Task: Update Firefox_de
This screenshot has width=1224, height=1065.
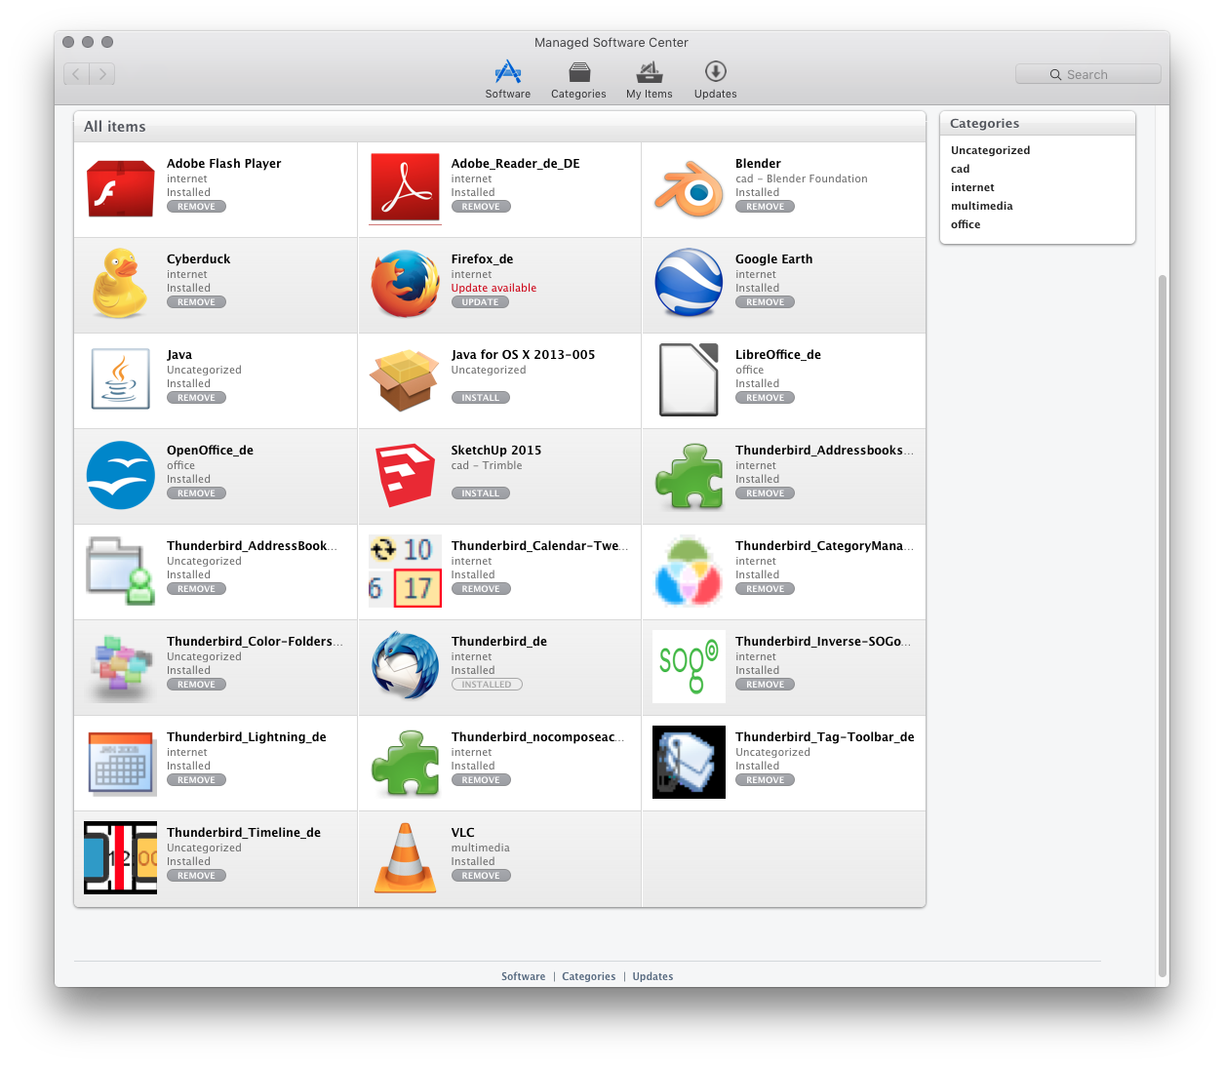Action: pyautogui.click(x=480, y=302)
